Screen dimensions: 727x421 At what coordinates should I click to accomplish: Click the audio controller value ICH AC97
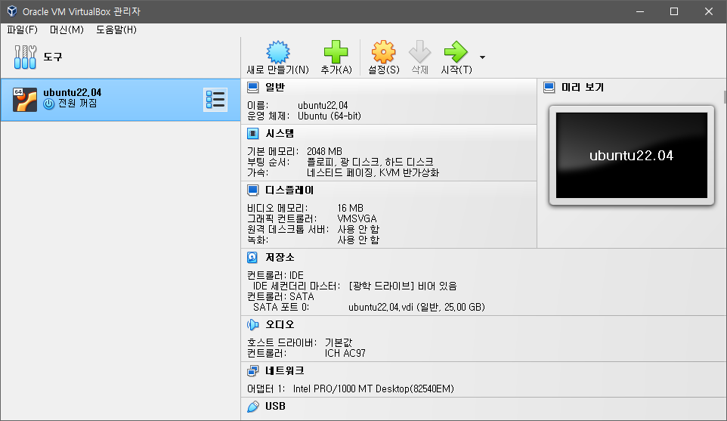click(x=345, y=353)
